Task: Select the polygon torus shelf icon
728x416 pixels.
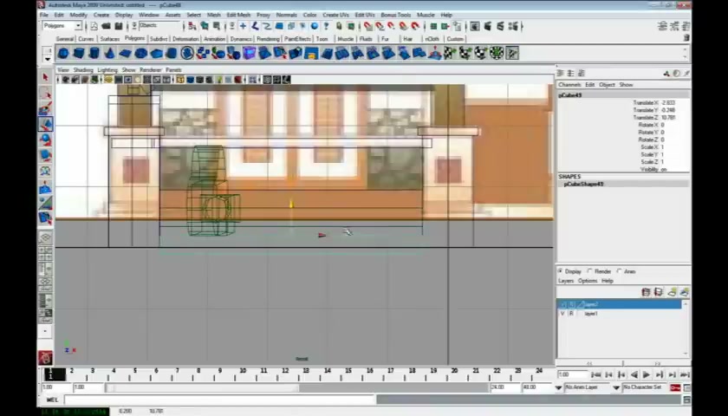Action: click(x=140, y=54)
